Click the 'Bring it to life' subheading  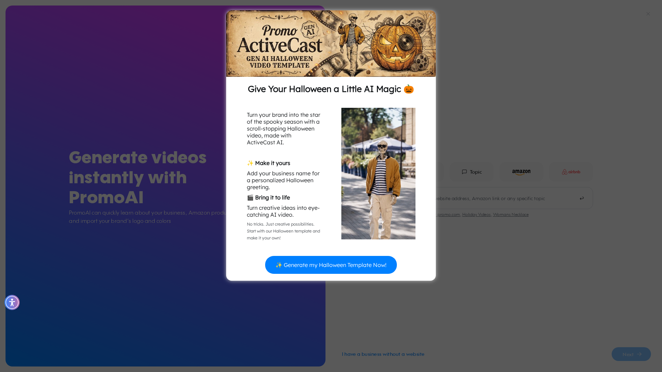pos(269,197)
